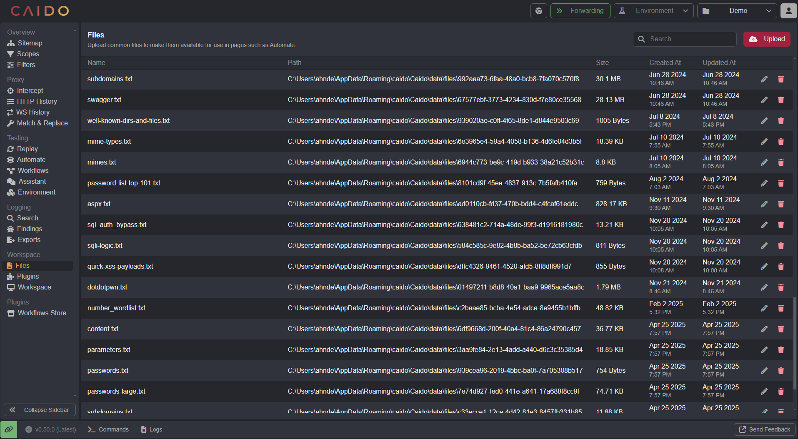798x439 pixels.
Task: Click the file Search field
Action: [685, 39]
